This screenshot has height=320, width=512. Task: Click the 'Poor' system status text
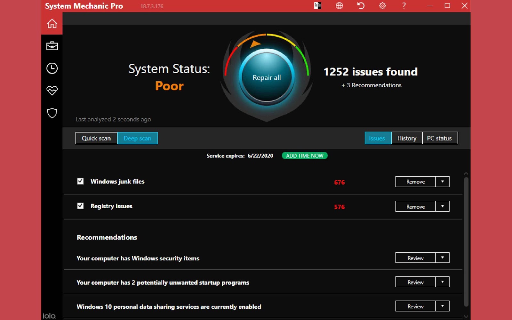click(169, 86)
